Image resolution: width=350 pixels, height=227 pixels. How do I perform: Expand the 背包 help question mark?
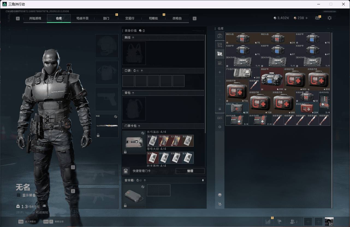click(133, 93)
